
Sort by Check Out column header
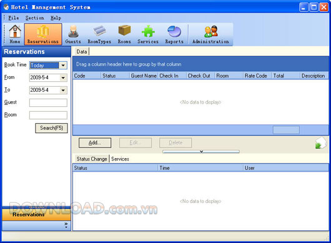(200, 76)
